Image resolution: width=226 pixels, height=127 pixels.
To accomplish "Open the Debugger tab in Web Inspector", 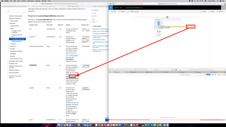I will click(x=198, y=72).
